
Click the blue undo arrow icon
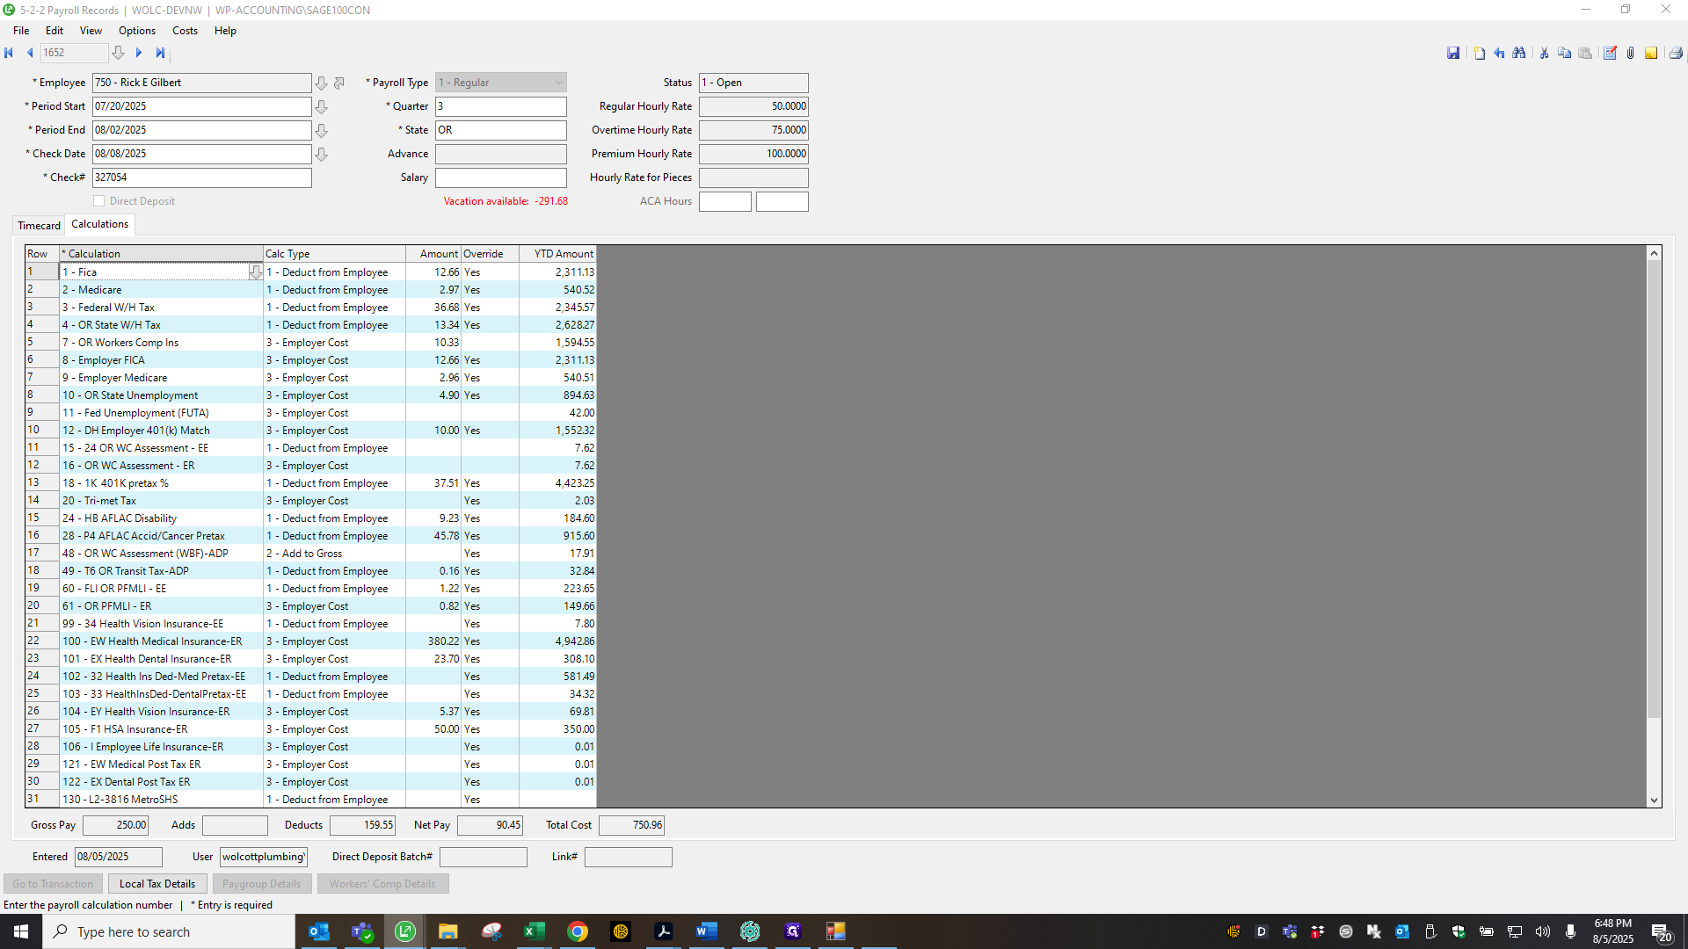tap(1499, 54)
